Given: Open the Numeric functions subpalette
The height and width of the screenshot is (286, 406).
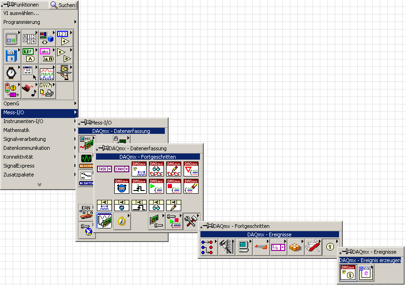Looking at the screenshot, I should tap(64, 38).
